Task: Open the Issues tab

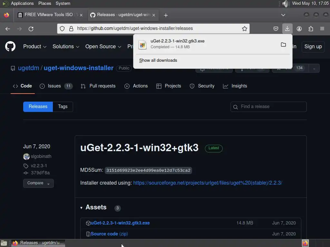Action: click(x=56, y=86)
